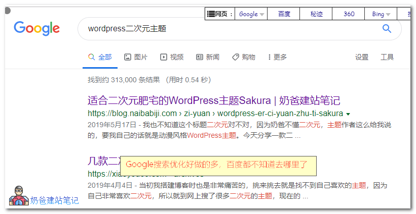416x214 pixels.
Task: Click the 购物 tab tag icon
Action: click(235, 57)
